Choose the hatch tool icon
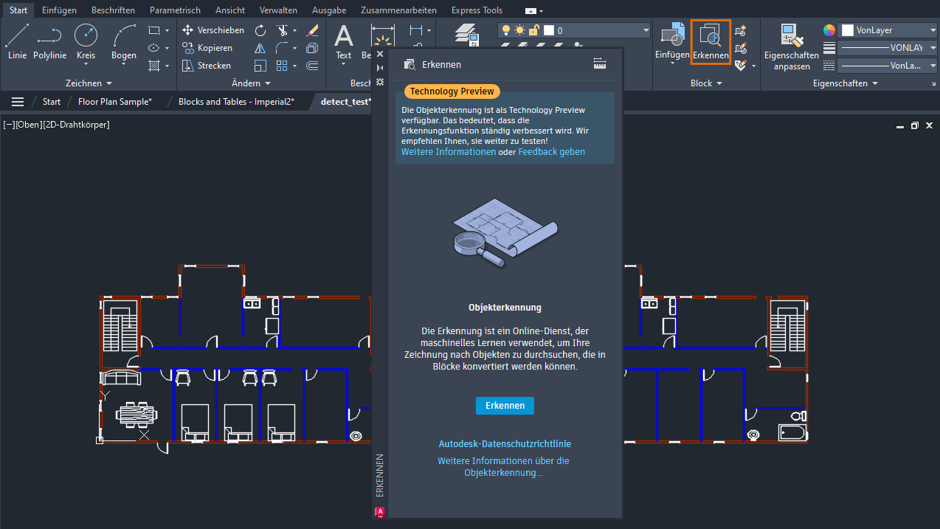Viewport: 940px width, 529px height. 153,66
